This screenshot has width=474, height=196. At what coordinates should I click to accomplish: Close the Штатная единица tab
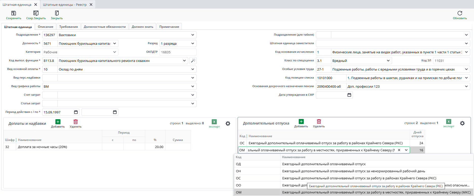pos(36,5)
